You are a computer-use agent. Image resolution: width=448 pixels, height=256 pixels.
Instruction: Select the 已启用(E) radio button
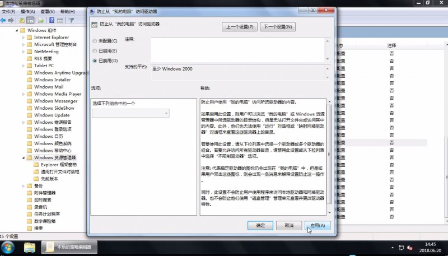pos(95,51)
